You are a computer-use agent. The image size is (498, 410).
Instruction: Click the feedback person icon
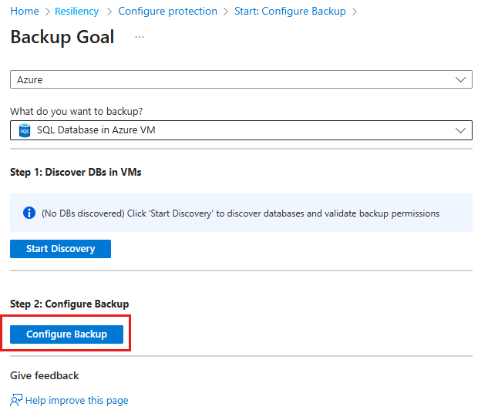[17, 400]
